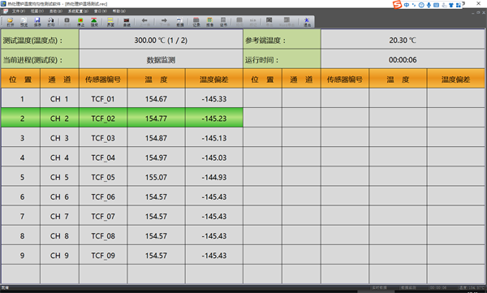Screen dimensions: 487x293
Task: Click the right arrow next toolbar icon
Action: pos(164,22)
